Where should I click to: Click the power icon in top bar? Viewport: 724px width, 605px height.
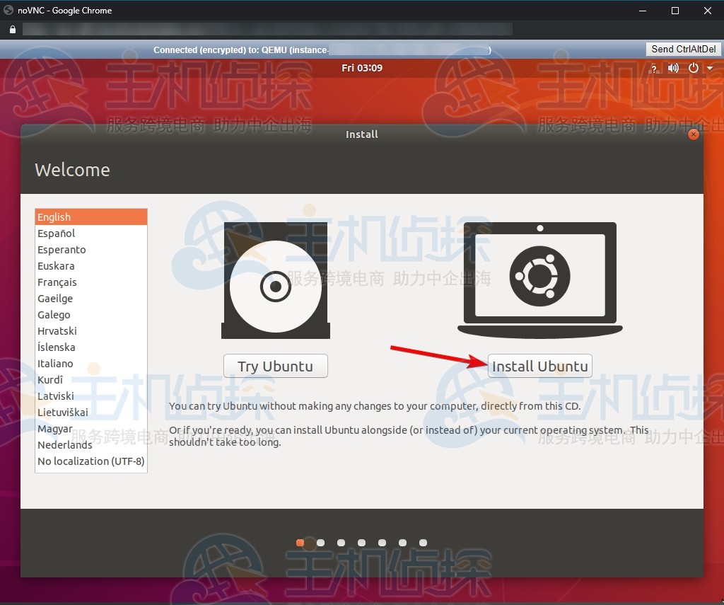click(x=694, y=68)
